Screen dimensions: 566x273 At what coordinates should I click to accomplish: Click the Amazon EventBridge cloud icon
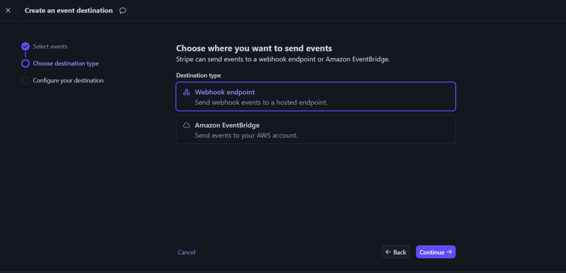pos(187,125)
